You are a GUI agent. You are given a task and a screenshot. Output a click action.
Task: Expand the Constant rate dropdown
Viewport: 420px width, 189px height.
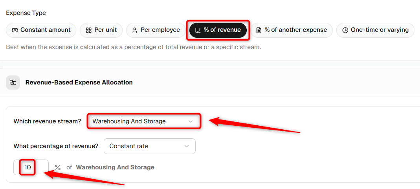click(x=149, y=146)
